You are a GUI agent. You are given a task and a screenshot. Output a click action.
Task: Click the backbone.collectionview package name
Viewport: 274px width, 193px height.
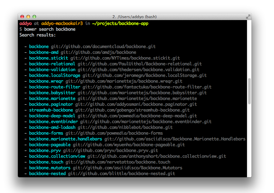click(x=57, y=156)
